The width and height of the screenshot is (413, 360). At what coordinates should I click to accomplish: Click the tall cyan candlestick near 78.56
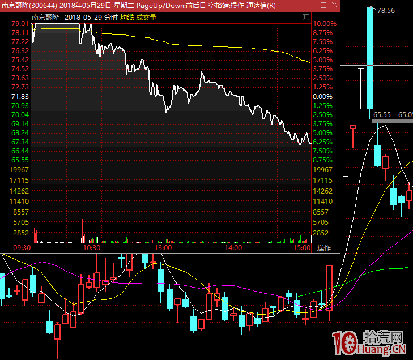pyautogui.click(x=370, y=57)
